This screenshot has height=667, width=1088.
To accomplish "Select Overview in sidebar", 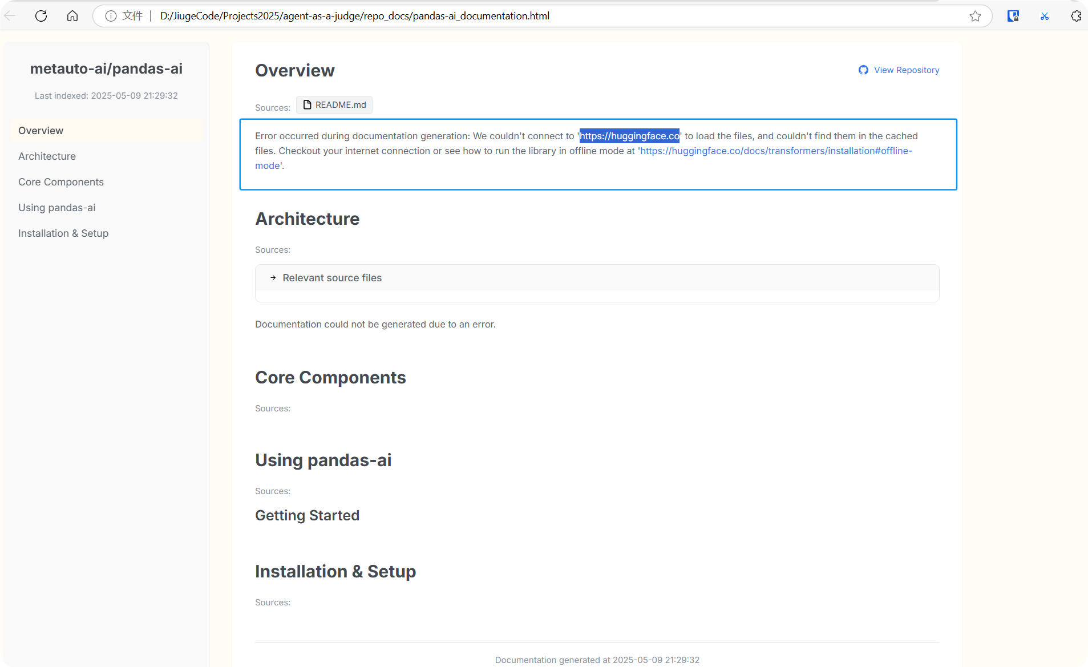I will pos(107,131).
